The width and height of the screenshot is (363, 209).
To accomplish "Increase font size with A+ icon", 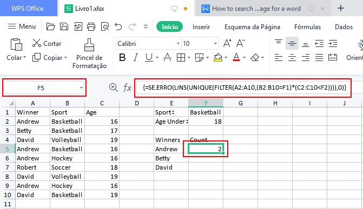I will point(227,43).
